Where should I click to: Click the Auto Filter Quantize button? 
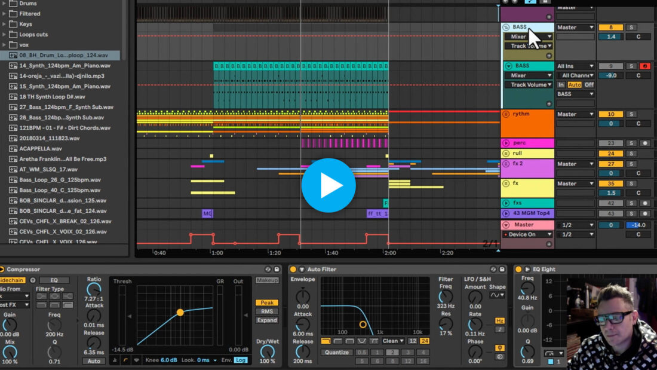(336, 353)
